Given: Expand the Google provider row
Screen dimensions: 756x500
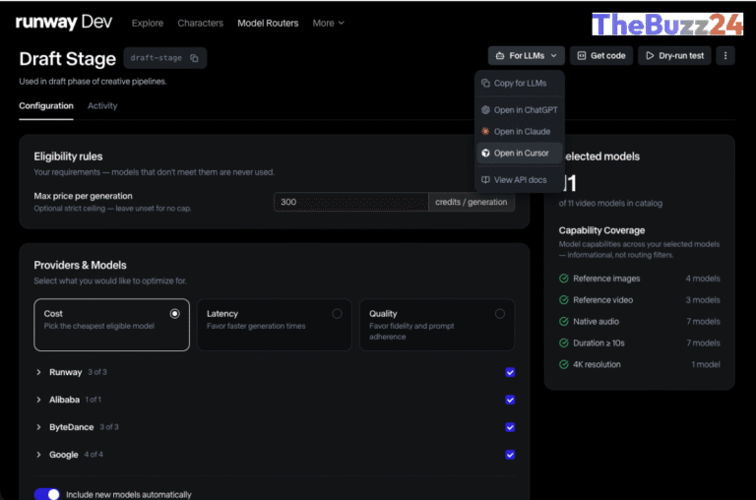Looking at the screenshot, I should click(38, 455).
